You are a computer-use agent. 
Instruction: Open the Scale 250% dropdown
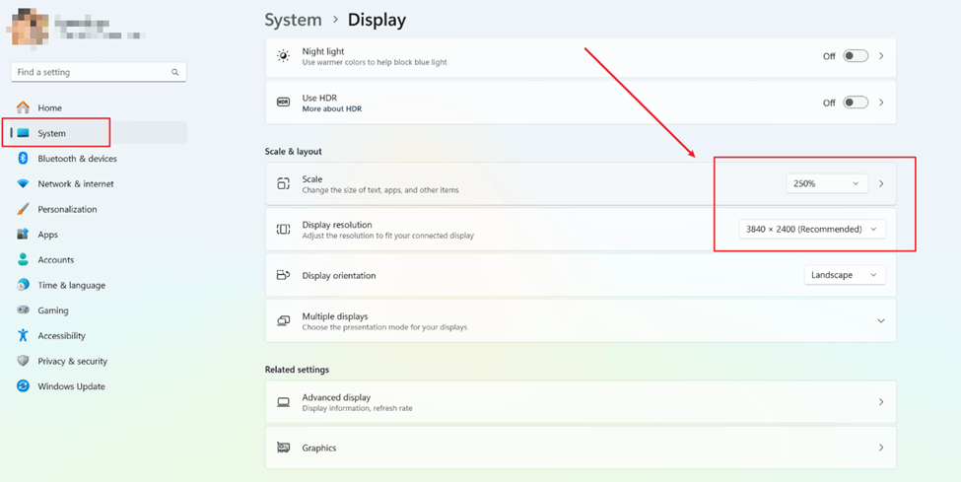click(x=827, y=183)
